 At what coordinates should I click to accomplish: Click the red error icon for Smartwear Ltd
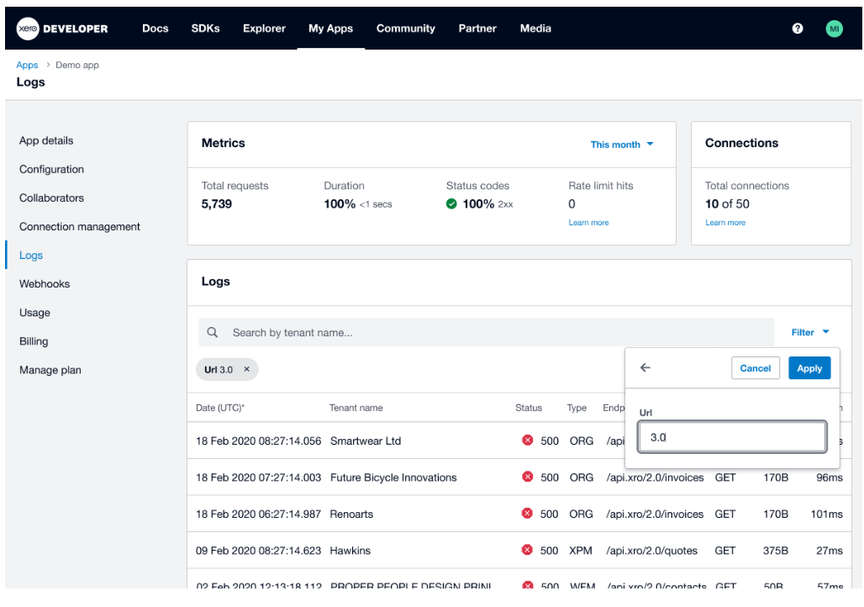click(527, 440)
